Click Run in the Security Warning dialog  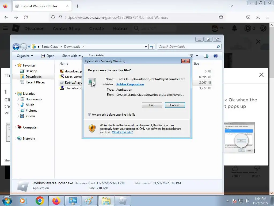152,105
